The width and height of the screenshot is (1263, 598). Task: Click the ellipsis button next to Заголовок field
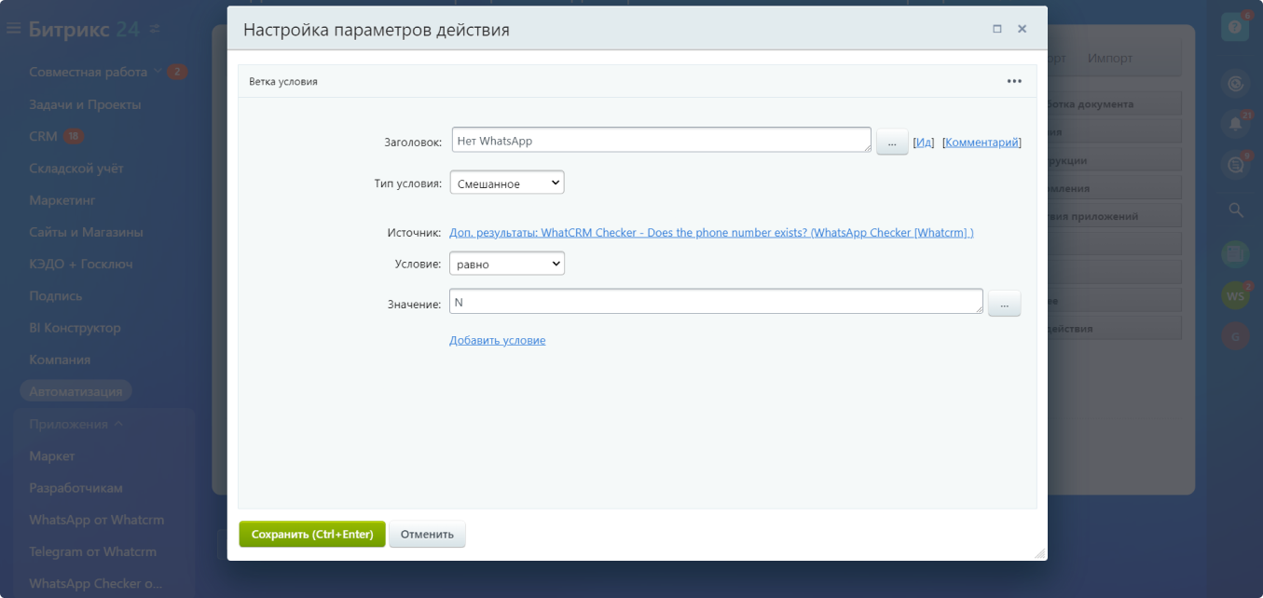(892, 143)
